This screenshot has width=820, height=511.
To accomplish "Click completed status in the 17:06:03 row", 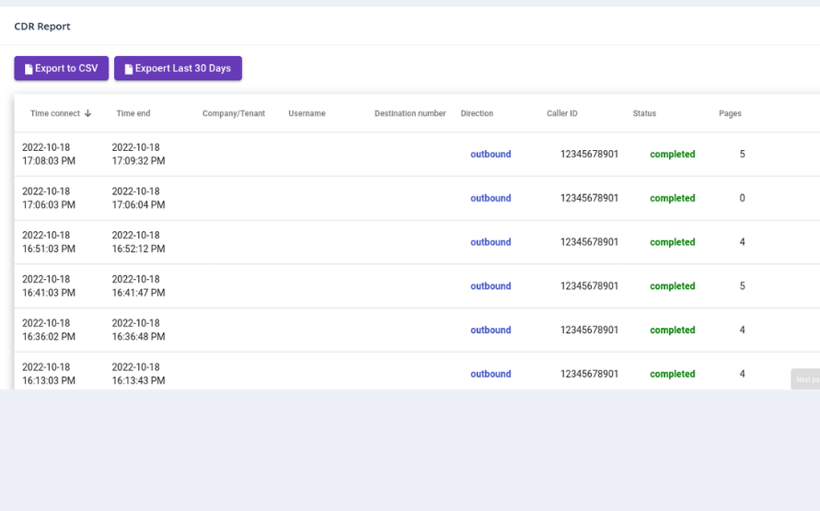I will point(672,199).
